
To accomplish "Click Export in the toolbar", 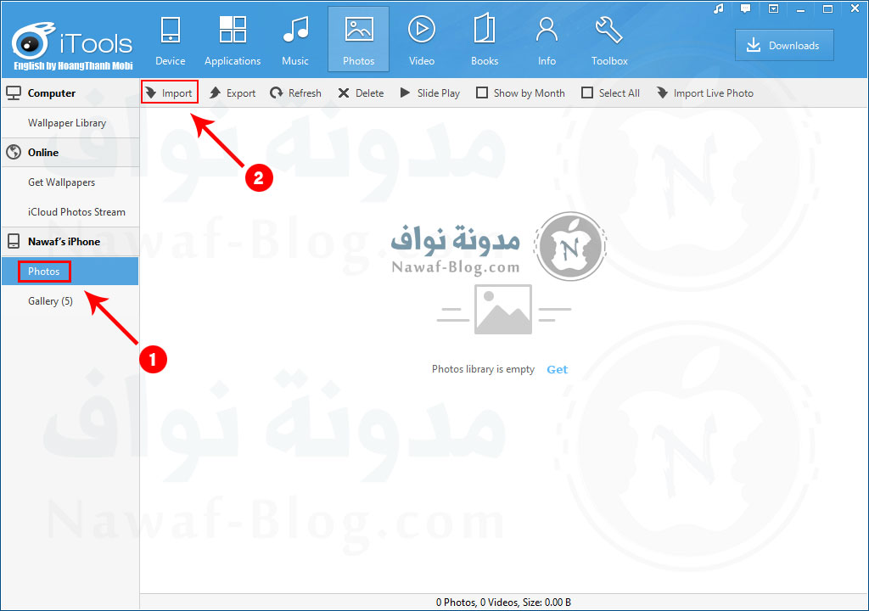I will tap(233, 92).
